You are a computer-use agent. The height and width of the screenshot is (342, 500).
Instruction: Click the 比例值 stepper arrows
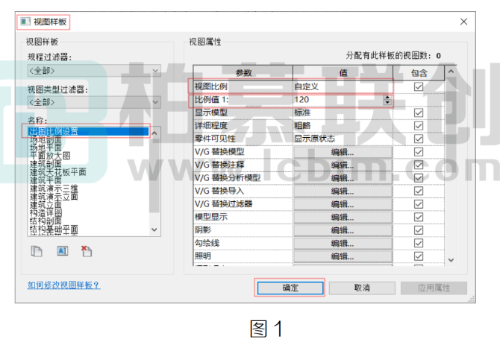coord(387,100)
